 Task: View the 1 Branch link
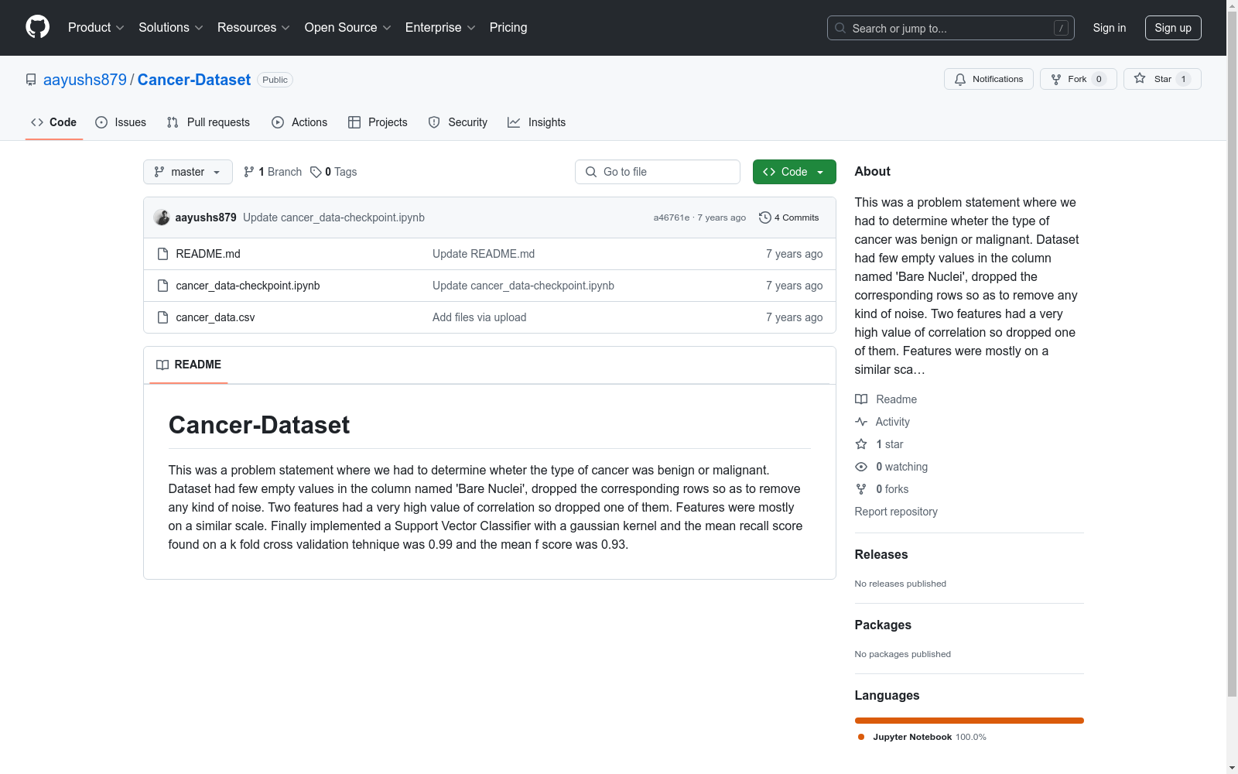[272, 172]
